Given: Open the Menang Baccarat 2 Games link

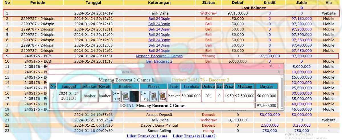Looking at the screenshot, I should click(x=159, y=56).
